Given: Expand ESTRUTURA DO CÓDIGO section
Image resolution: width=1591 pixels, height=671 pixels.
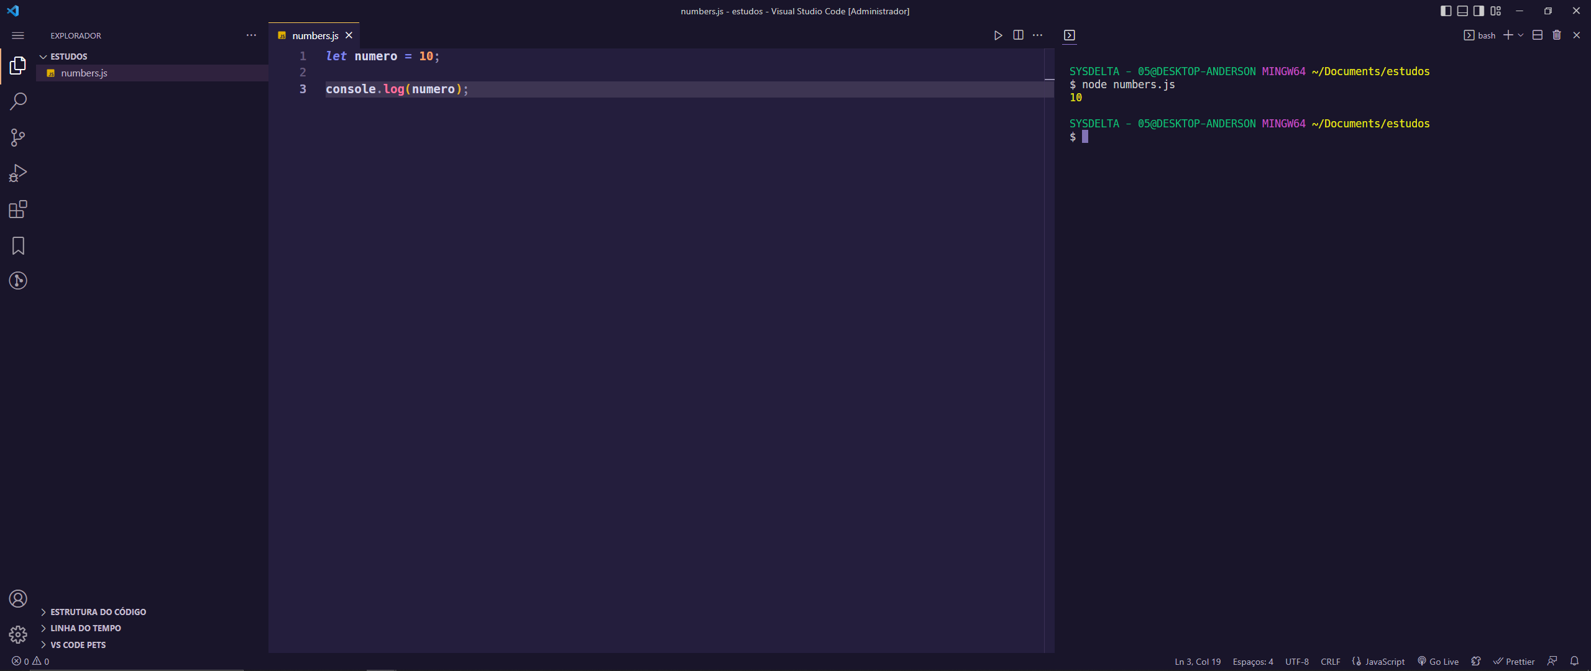Looking at the screenshot, I should (152, 612).
